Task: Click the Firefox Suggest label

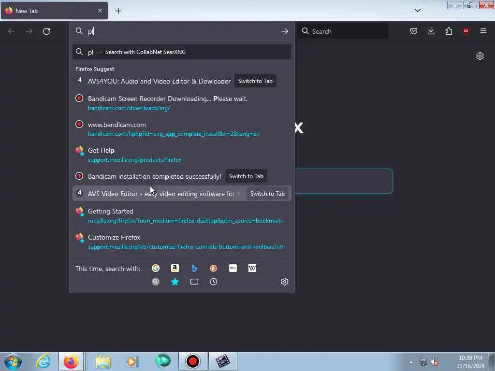Action: (95, 69)
